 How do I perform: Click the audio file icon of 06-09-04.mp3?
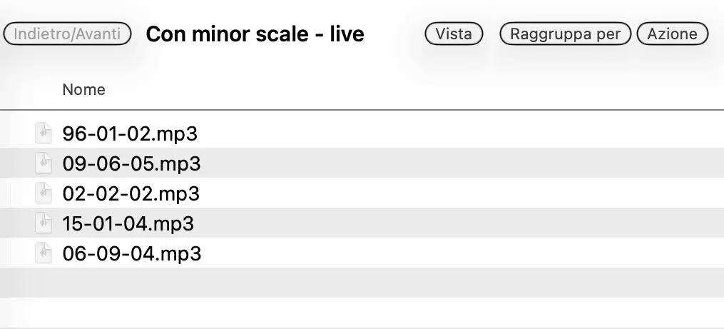point(44,253)
